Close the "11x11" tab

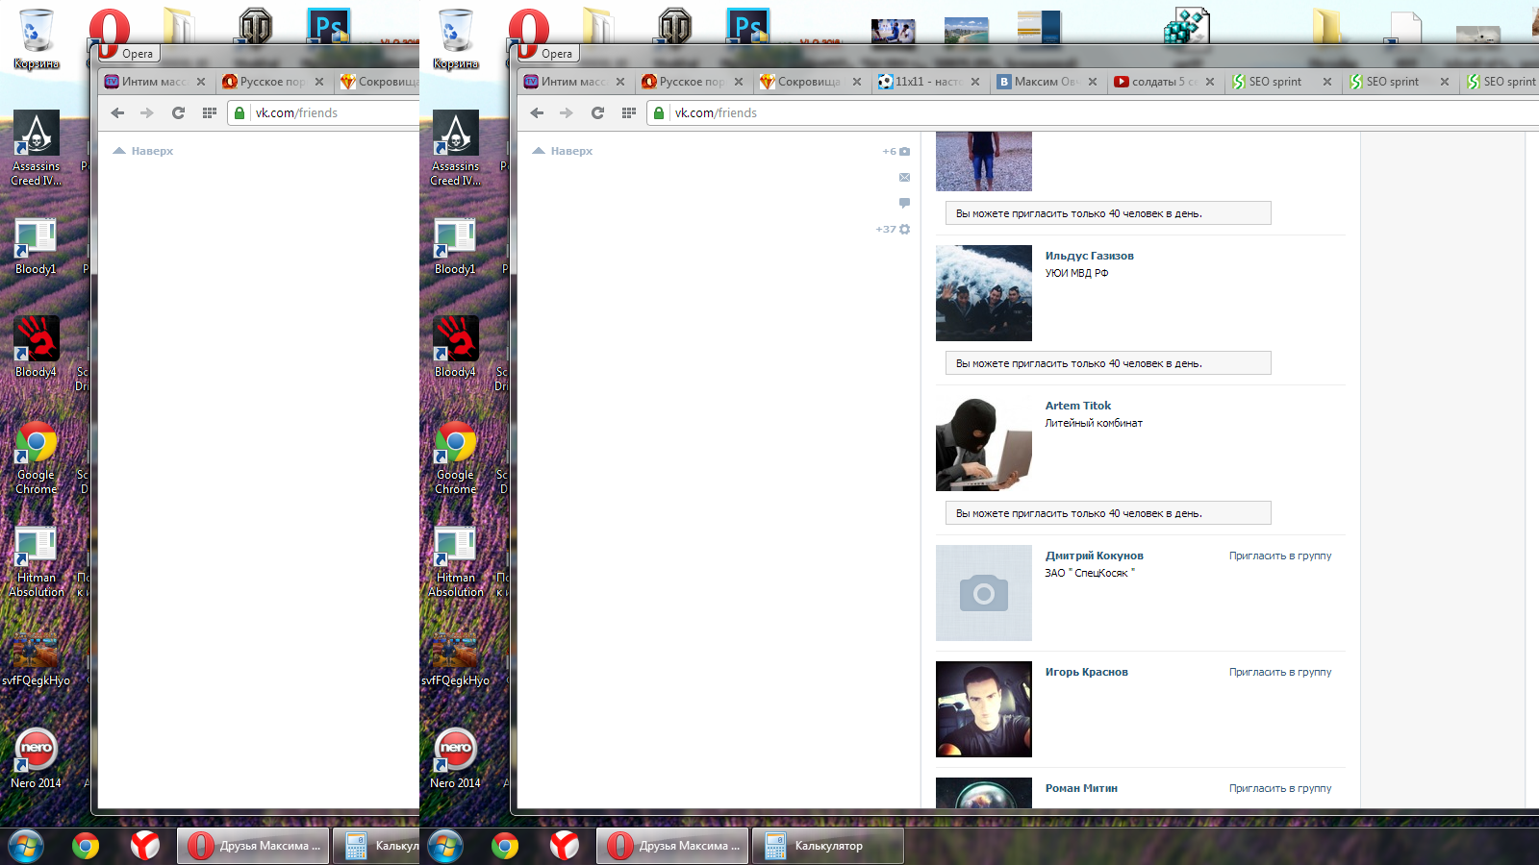(975, 82)
